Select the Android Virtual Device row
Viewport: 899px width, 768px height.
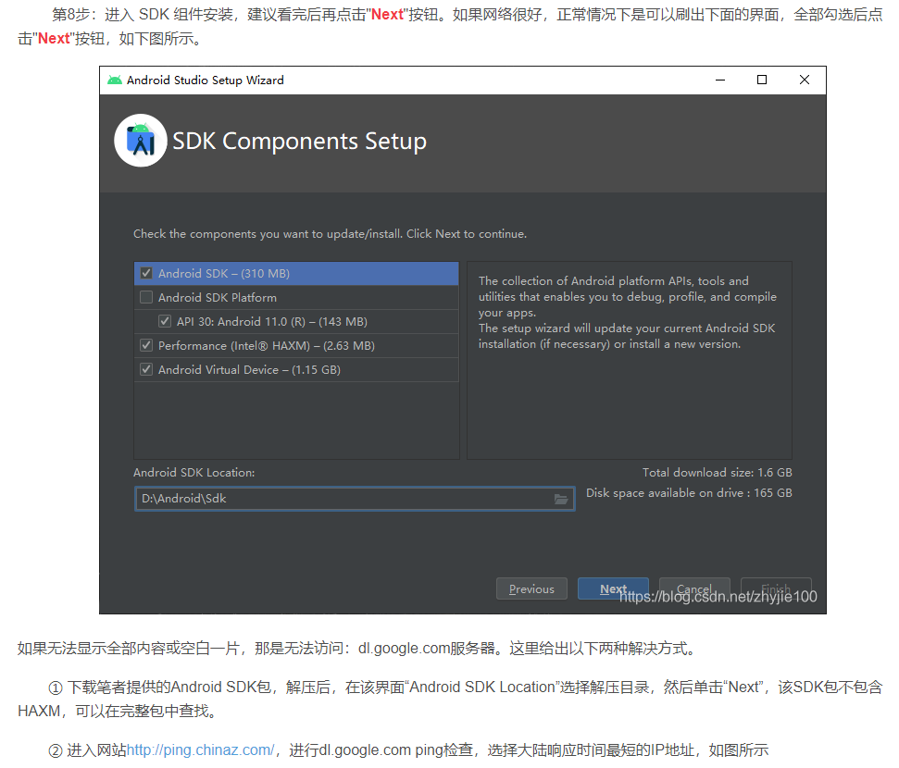(x=296, y=370)
